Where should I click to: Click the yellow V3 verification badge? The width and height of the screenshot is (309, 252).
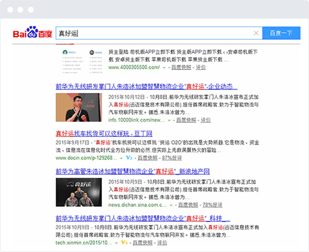pyautogui.click(x=124, y=243)
